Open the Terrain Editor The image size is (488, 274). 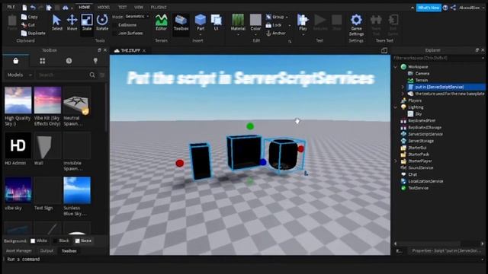161,22
